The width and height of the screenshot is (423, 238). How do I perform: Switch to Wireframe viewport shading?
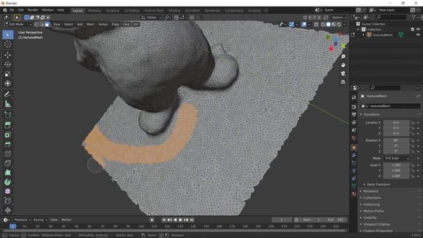pos(323,24)
